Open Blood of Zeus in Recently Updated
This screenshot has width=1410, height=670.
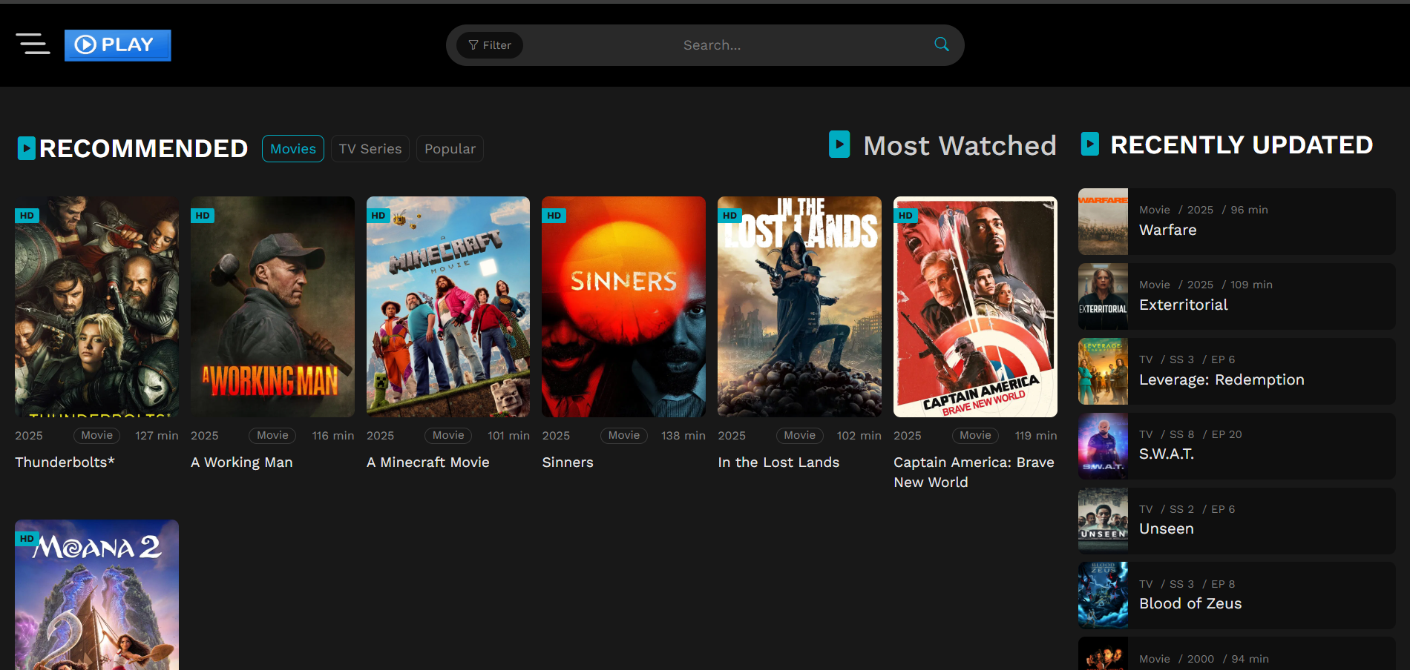click(1236, 596)
